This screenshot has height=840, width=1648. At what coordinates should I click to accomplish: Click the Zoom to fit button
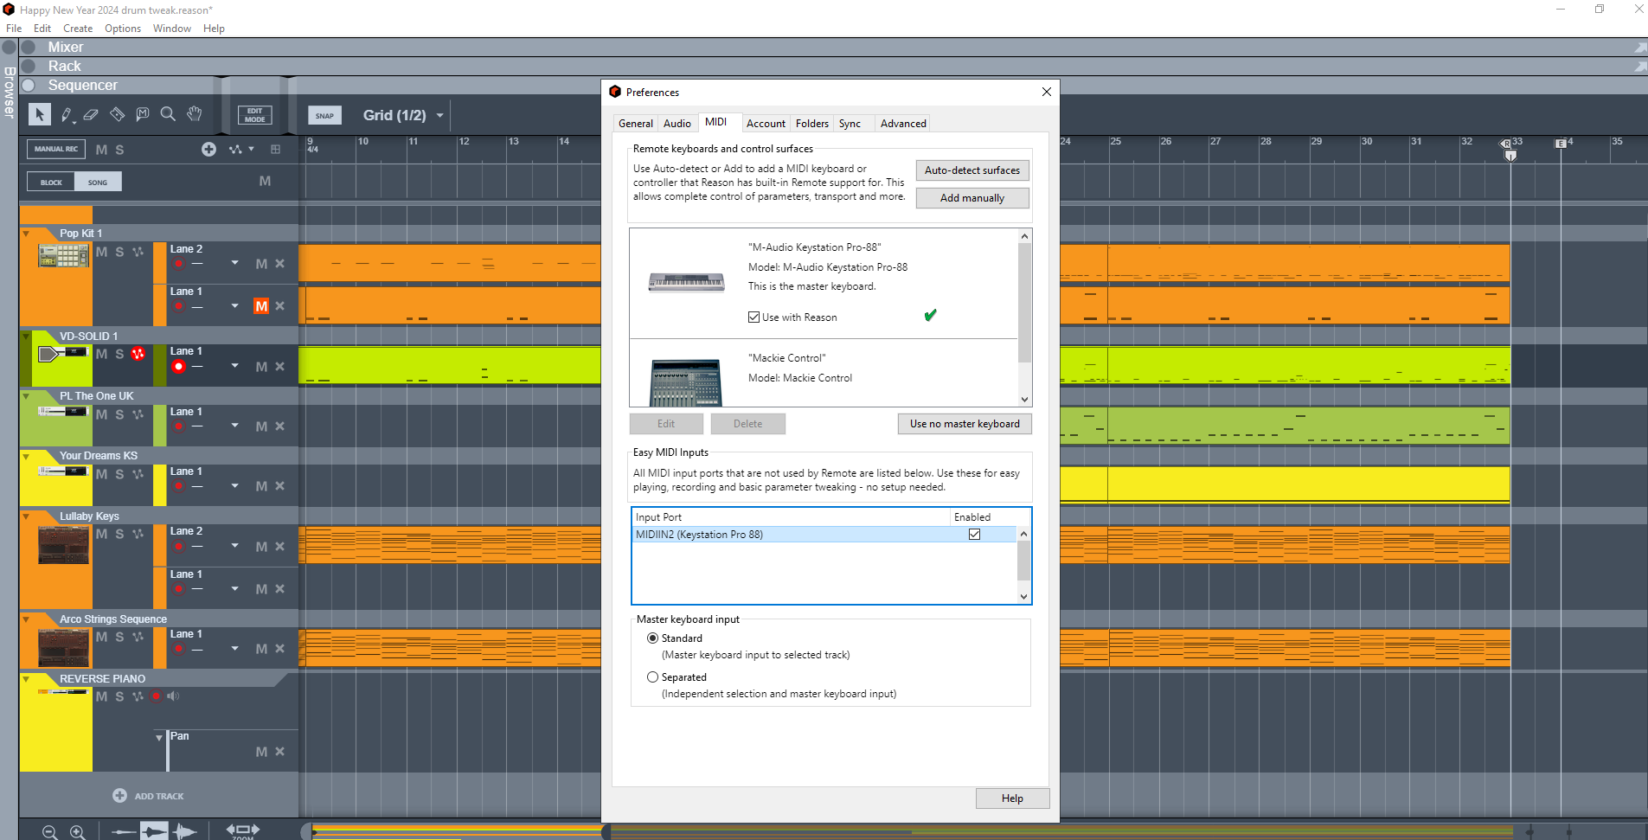click(243, 830)
